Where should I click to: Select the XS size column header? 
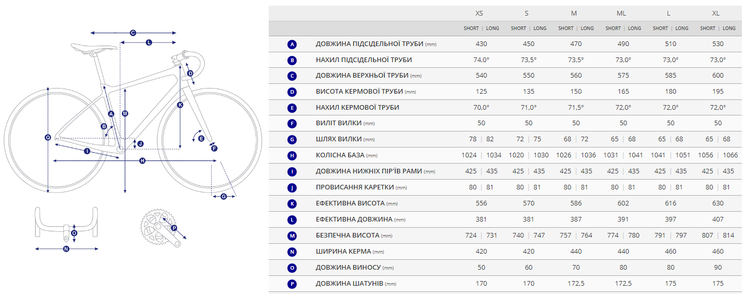point(479,13)
